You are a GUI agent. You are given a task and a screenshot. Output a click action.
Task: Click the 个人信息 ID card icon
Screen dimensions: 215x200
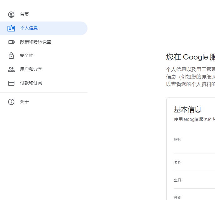tap(11, 28)
